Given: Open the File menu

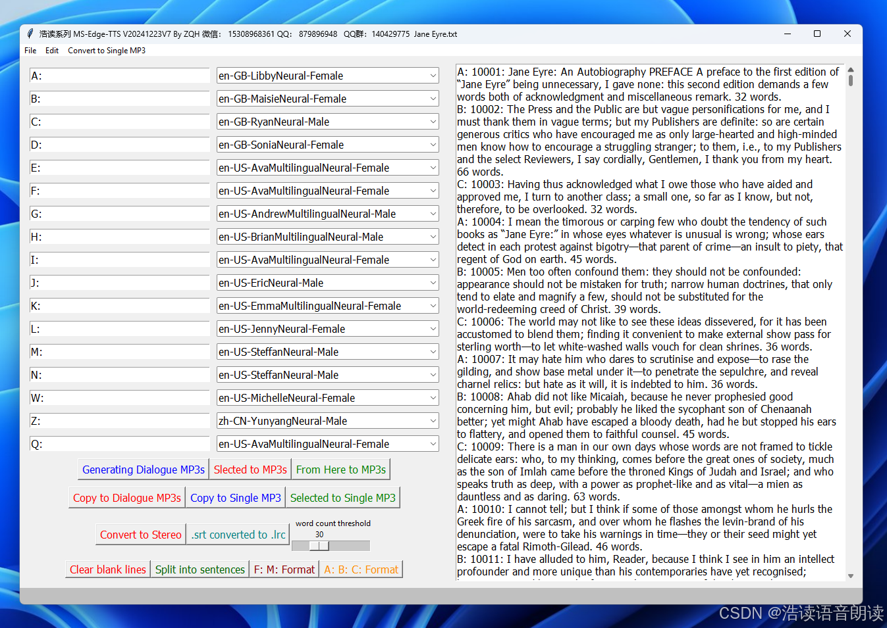Looking at the screenshot, I should point(30,51).
